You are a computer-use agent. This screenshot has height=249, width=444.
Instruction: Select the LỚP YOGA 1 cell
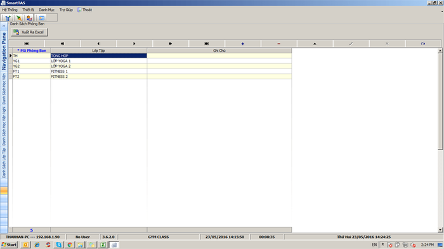click(x=98, y=61)
